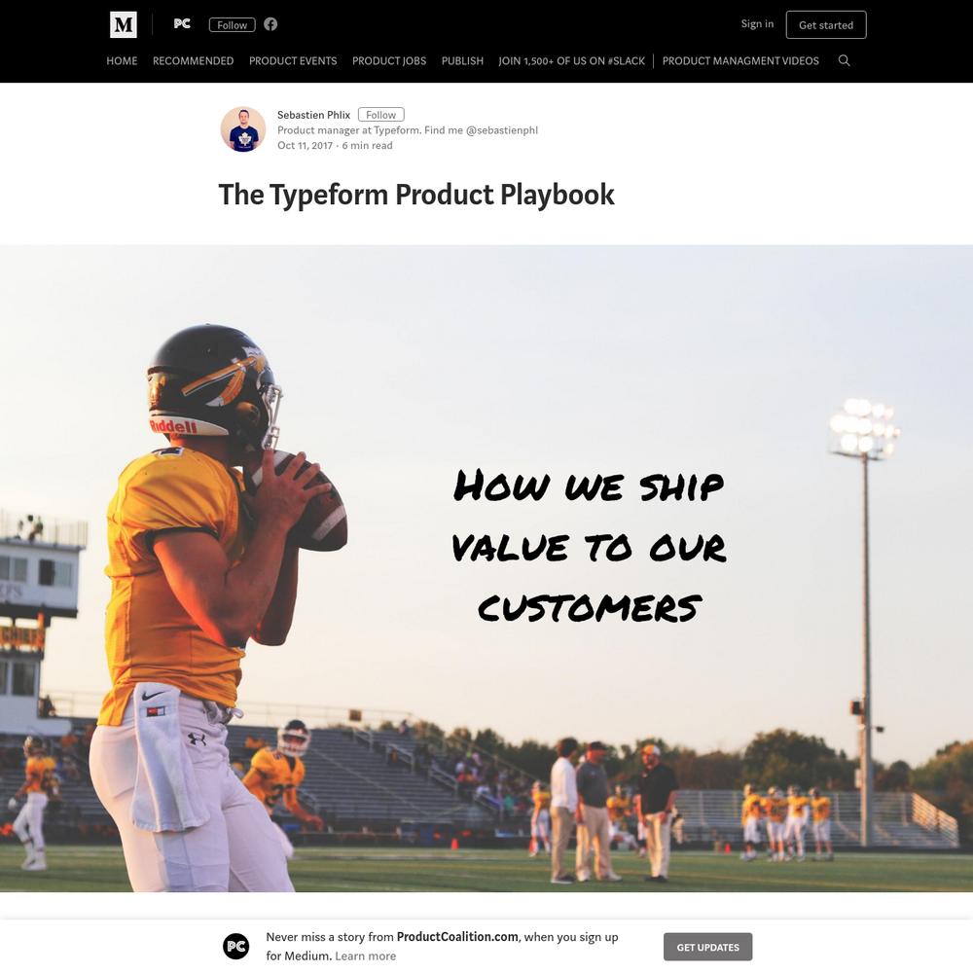Open PRODUCT EVENTS in navigation

point(293,60)
